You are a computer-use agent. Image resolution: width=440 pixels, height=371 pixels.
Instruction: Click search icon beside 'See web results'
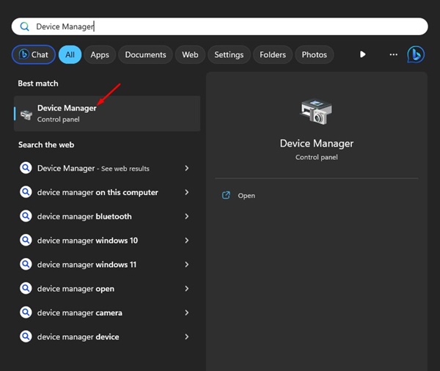(x=26, y=168)
